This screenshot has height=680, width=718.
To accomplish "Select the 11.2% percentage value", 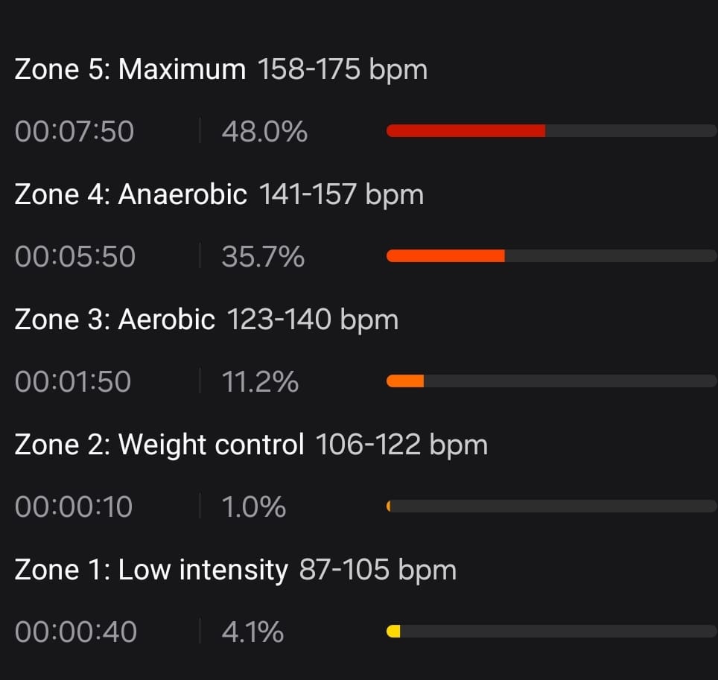I will tap(259, 382).
